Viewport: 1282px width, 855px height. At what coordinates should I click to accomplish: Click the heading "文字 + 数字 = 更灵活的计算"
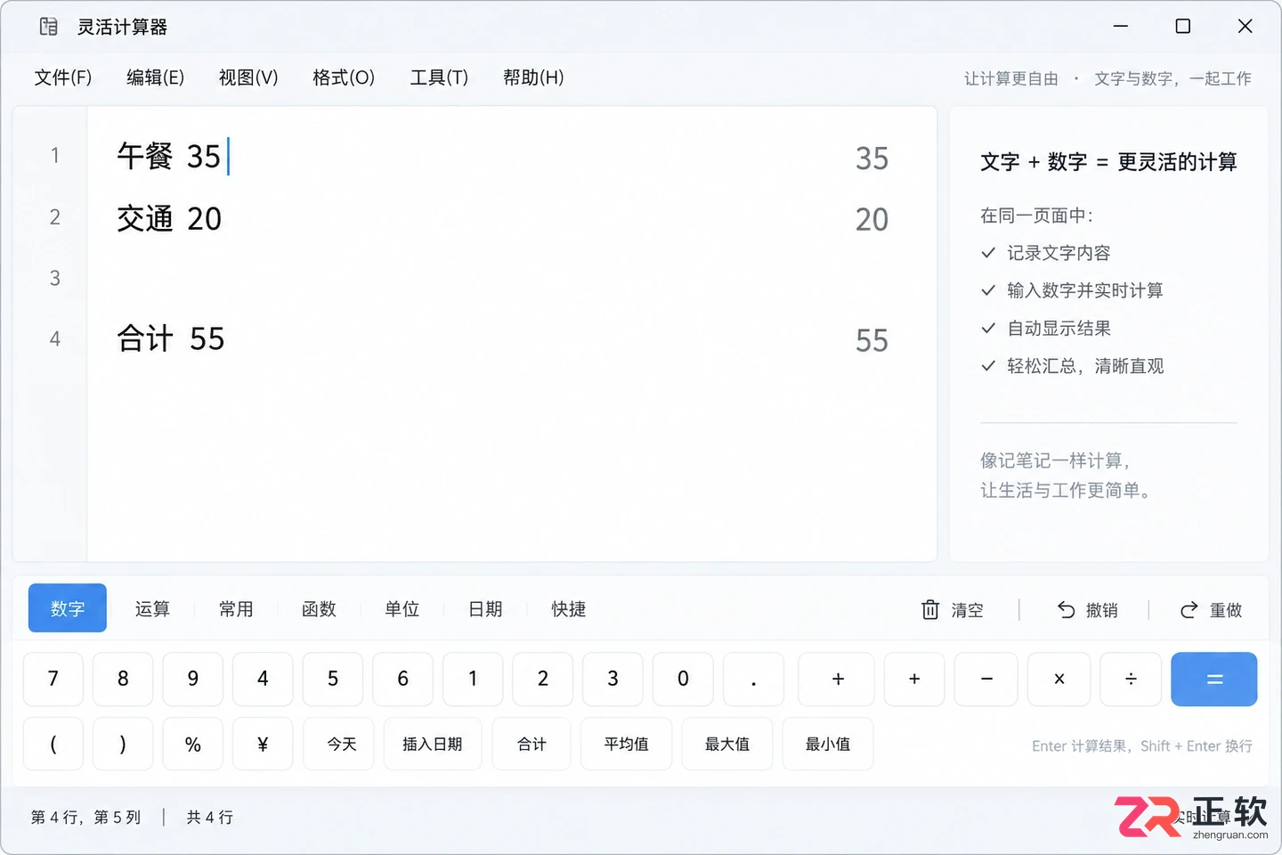pos(1108,162)
